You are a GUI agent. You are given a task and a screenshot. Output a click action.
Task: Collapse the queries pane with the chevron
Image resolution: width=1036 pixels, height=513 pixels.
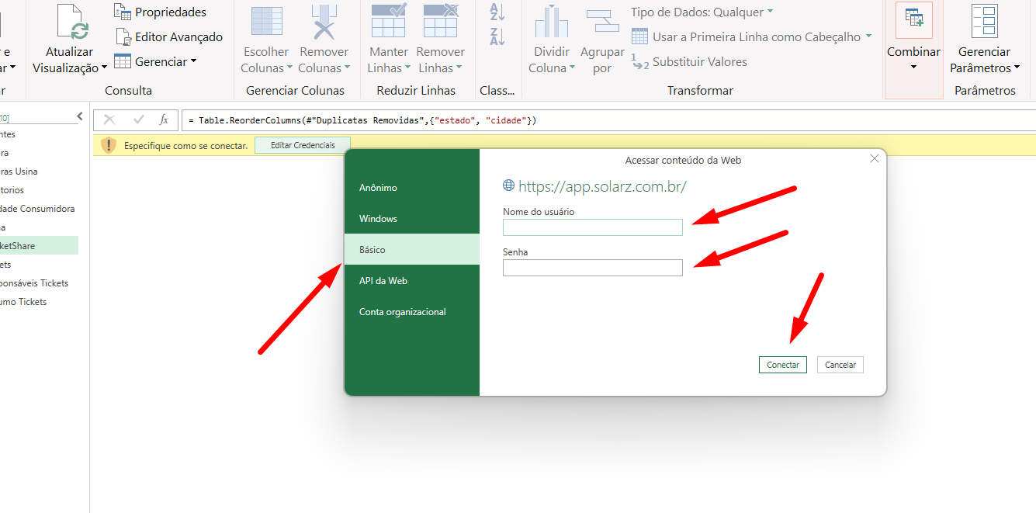79,116
